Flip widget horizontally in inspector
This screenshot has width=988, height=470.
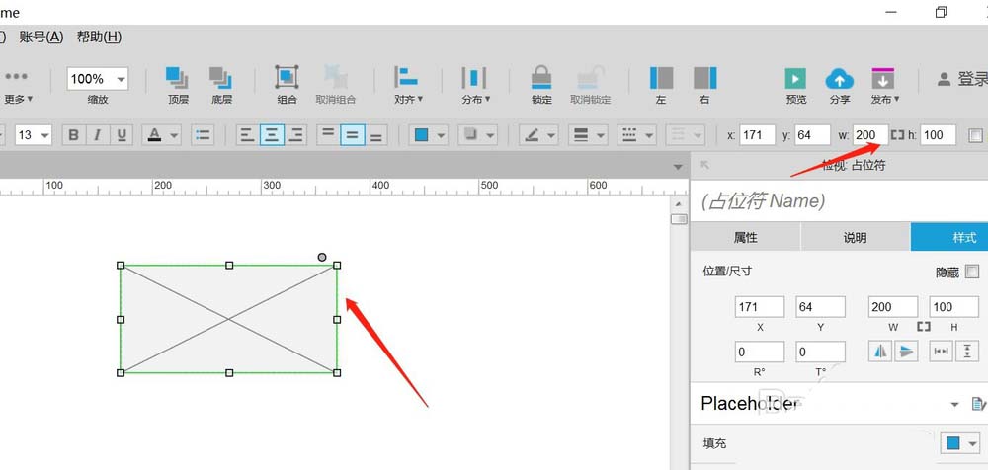(880, 351)
